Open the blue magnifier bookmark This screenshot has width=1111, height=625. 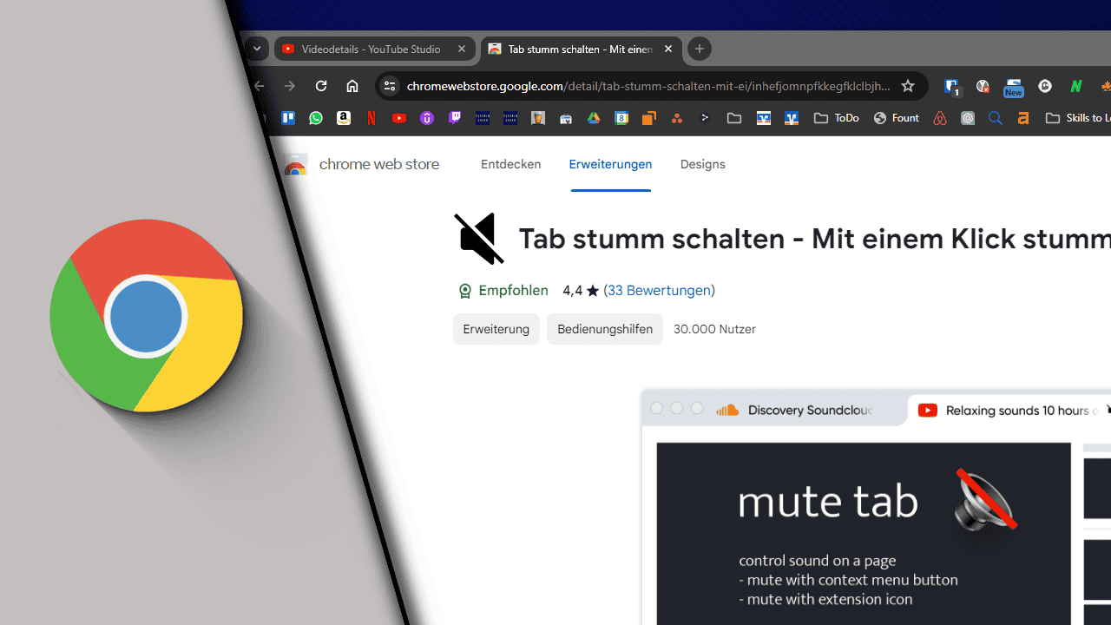(996, 118)
